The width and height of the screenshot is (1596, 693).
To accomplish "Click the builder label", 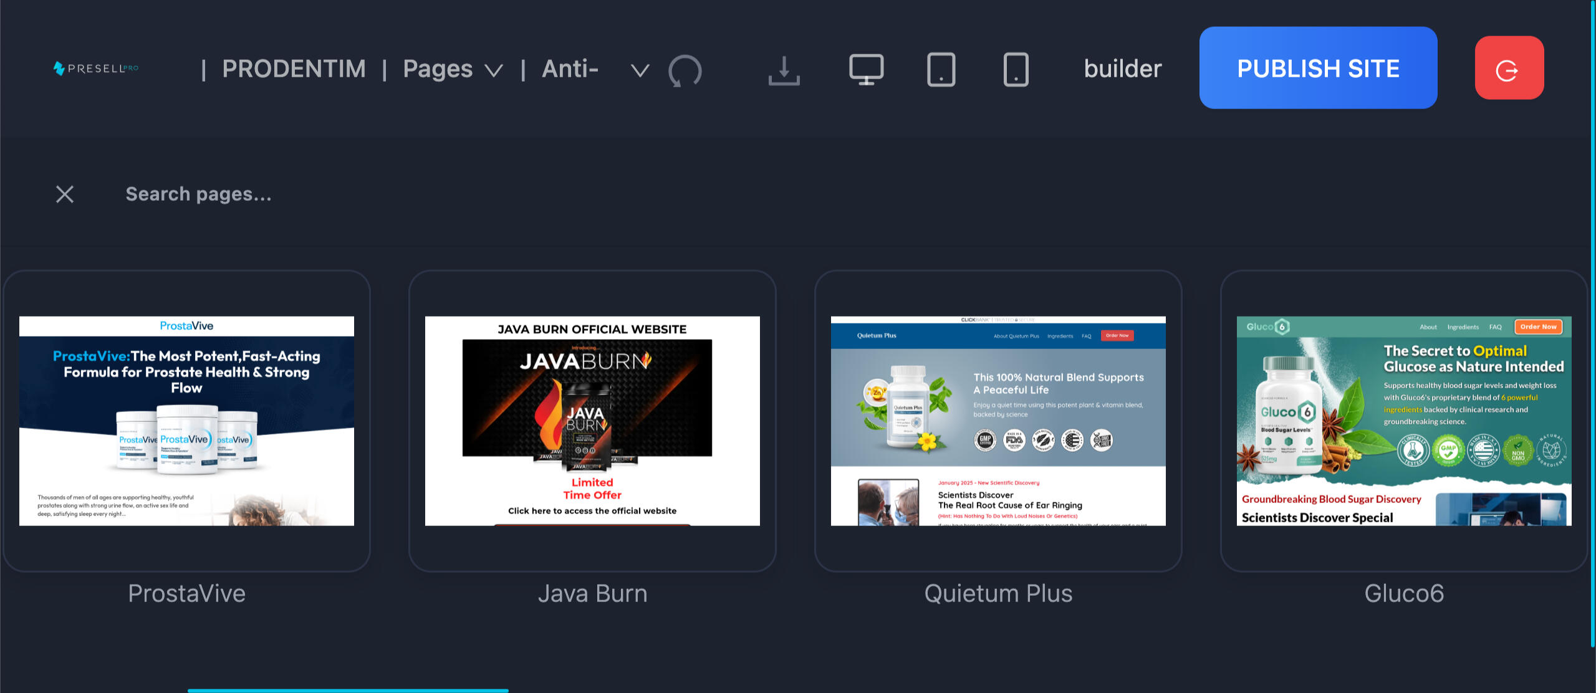I will coord(1122,69).
